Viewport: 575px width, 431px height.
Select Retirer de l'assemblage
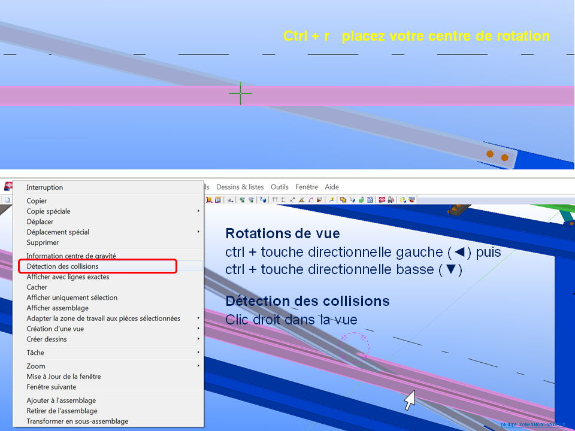(x=108, y=411)
